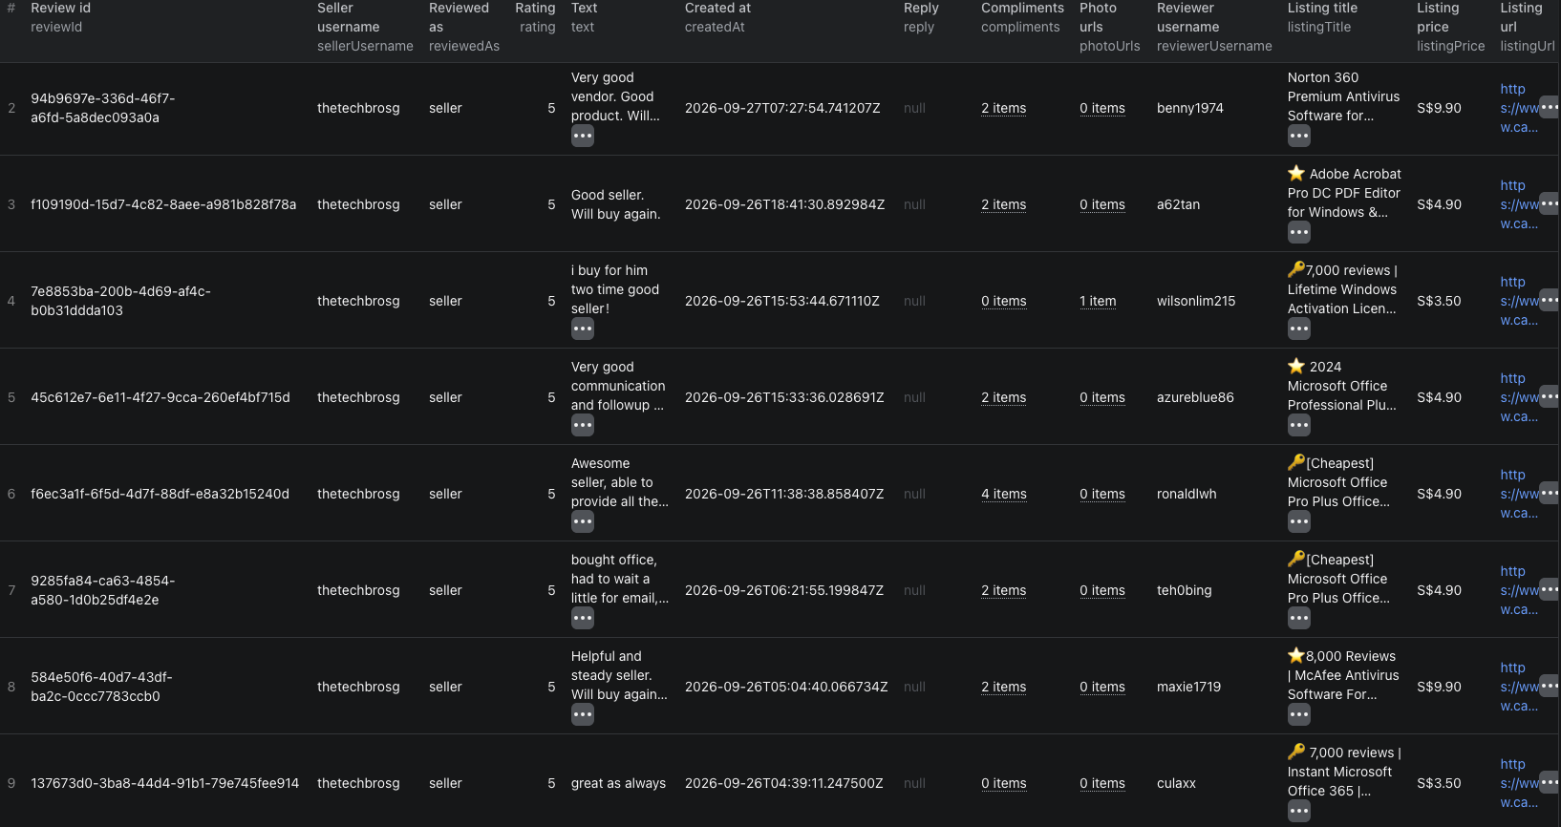1561x827 pixels.
Task: Open compliments '4 items' for ronaldlwh
Action: pos(1003,495)
